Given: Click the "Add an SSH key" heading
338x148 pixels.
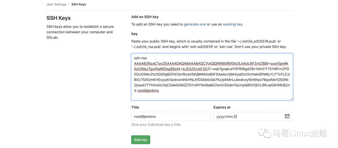Looking at the screenshot, I should coord(145,17).
